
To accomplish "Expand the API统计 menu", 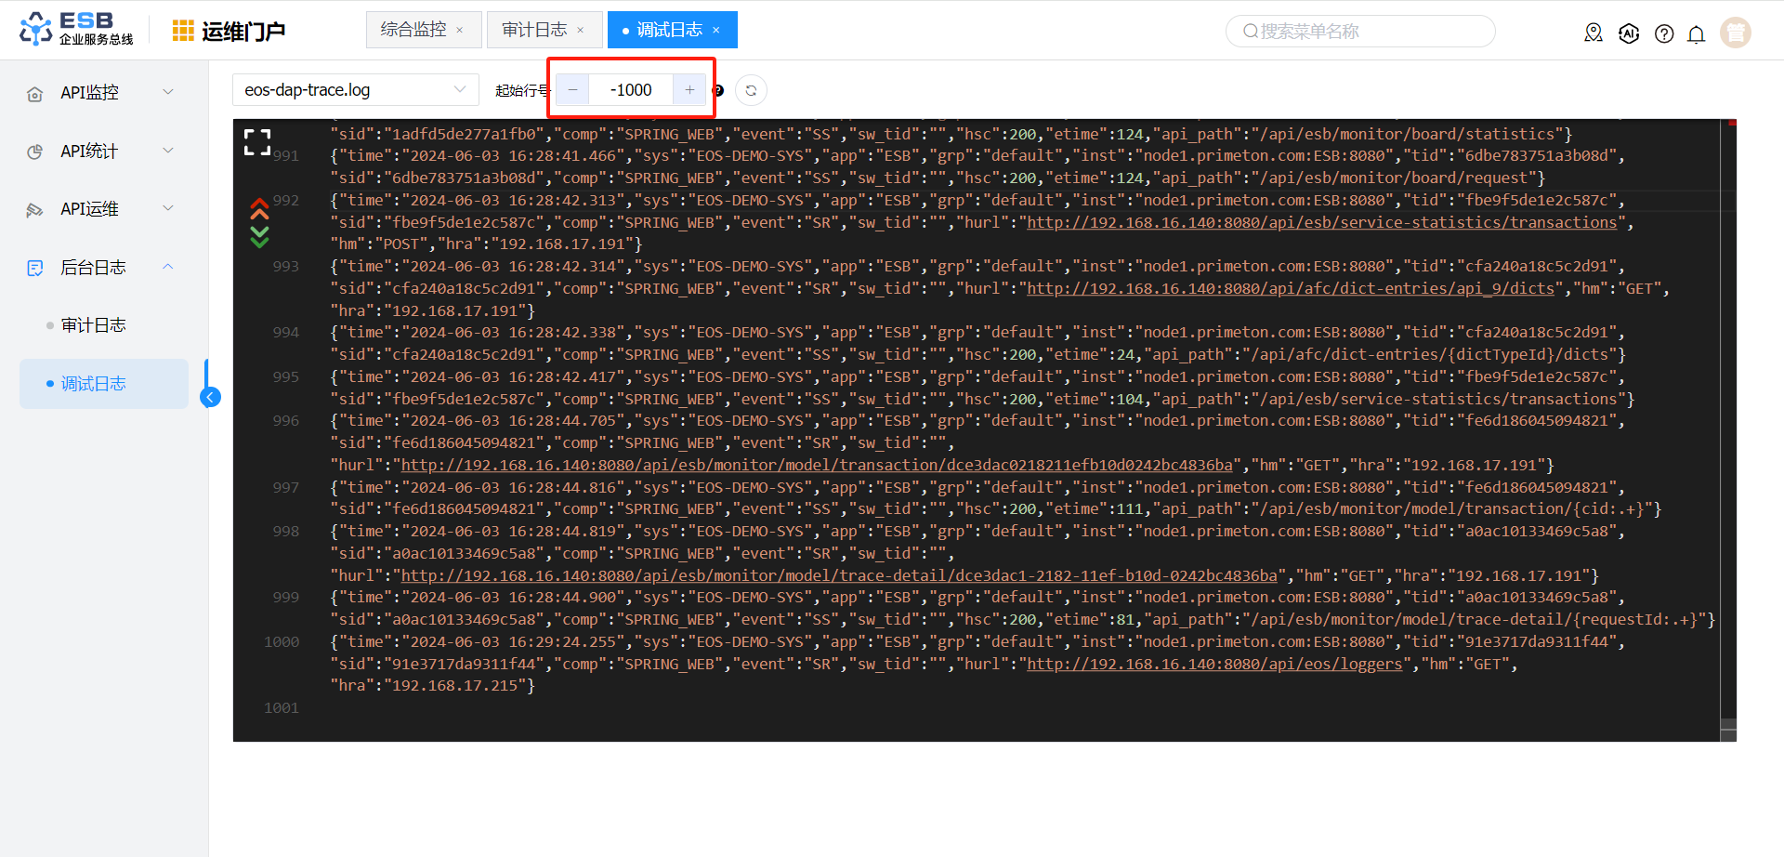I will click(102, 151).
